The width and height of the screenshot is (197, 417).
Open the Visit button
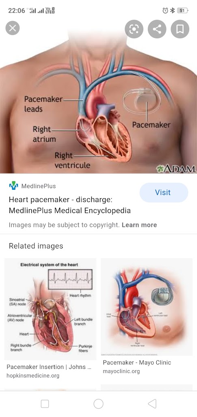(x=164, y=193)
